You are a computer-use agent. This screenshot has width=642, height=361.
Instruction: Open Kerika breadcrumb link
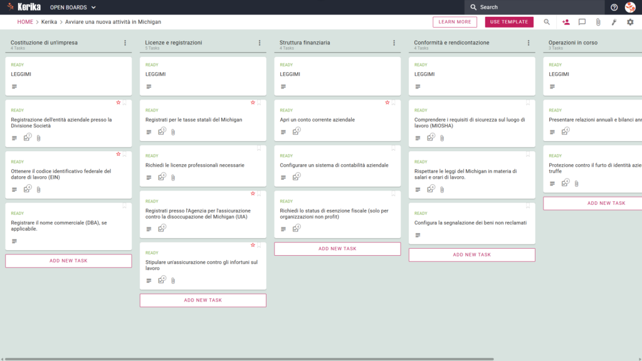(x=49, y=22)
